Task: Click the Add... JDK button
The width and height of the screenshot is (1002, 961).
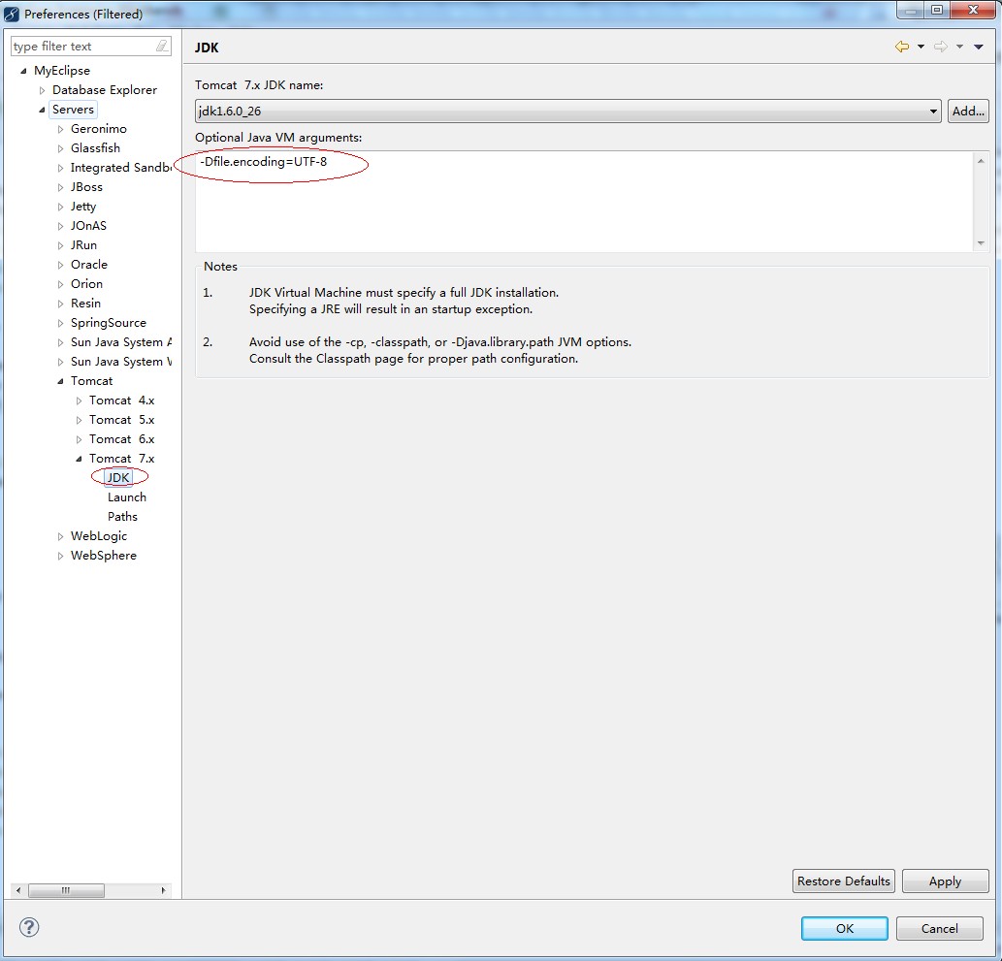Action: point(967,112)
